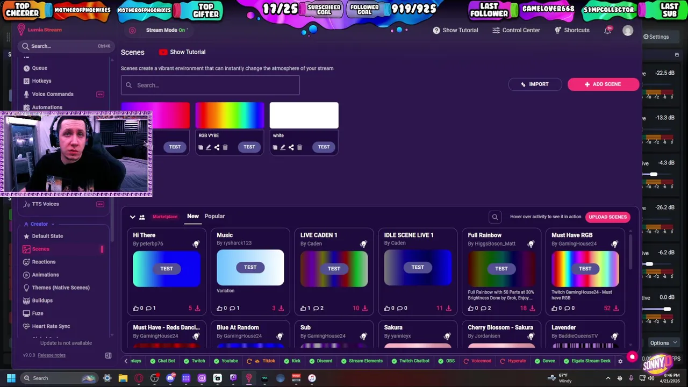Edit the RGB VYBE scene pencil icon
This screenshot has width=688, height=387.
pos(209,148)
